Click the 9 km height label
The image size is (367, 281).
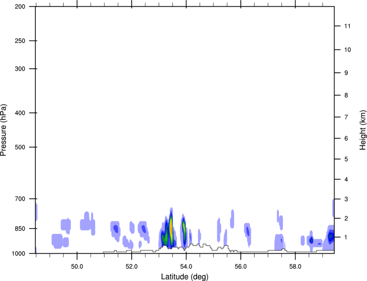pyautogui.click(x=346, y=73)
